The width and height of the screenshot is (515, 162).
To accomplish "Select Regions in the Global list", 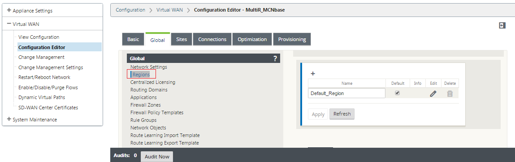I will pos(141,74).
